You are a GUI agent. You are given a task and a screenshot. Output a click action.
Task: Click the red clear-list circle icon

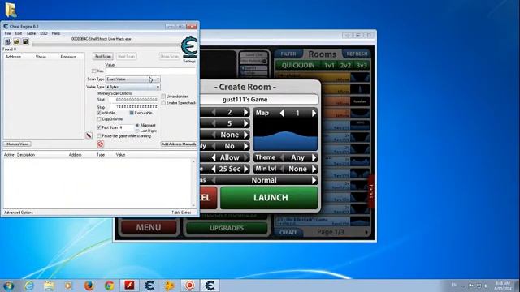tap(101, 144)
